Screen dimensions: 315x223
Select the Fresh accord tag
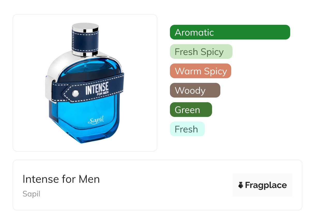[187, 129]
